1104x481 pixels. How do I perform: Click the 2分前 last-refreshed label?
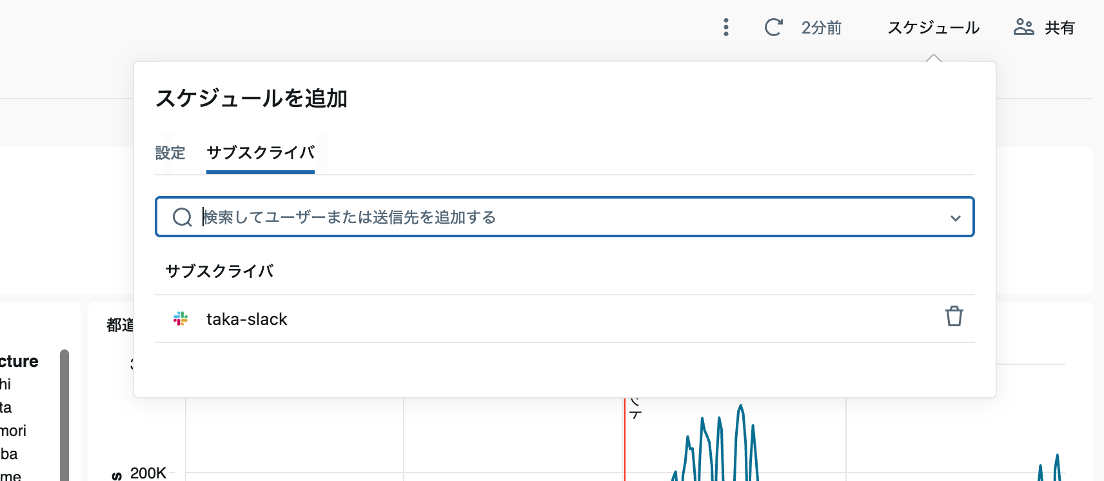pos(822,28)
